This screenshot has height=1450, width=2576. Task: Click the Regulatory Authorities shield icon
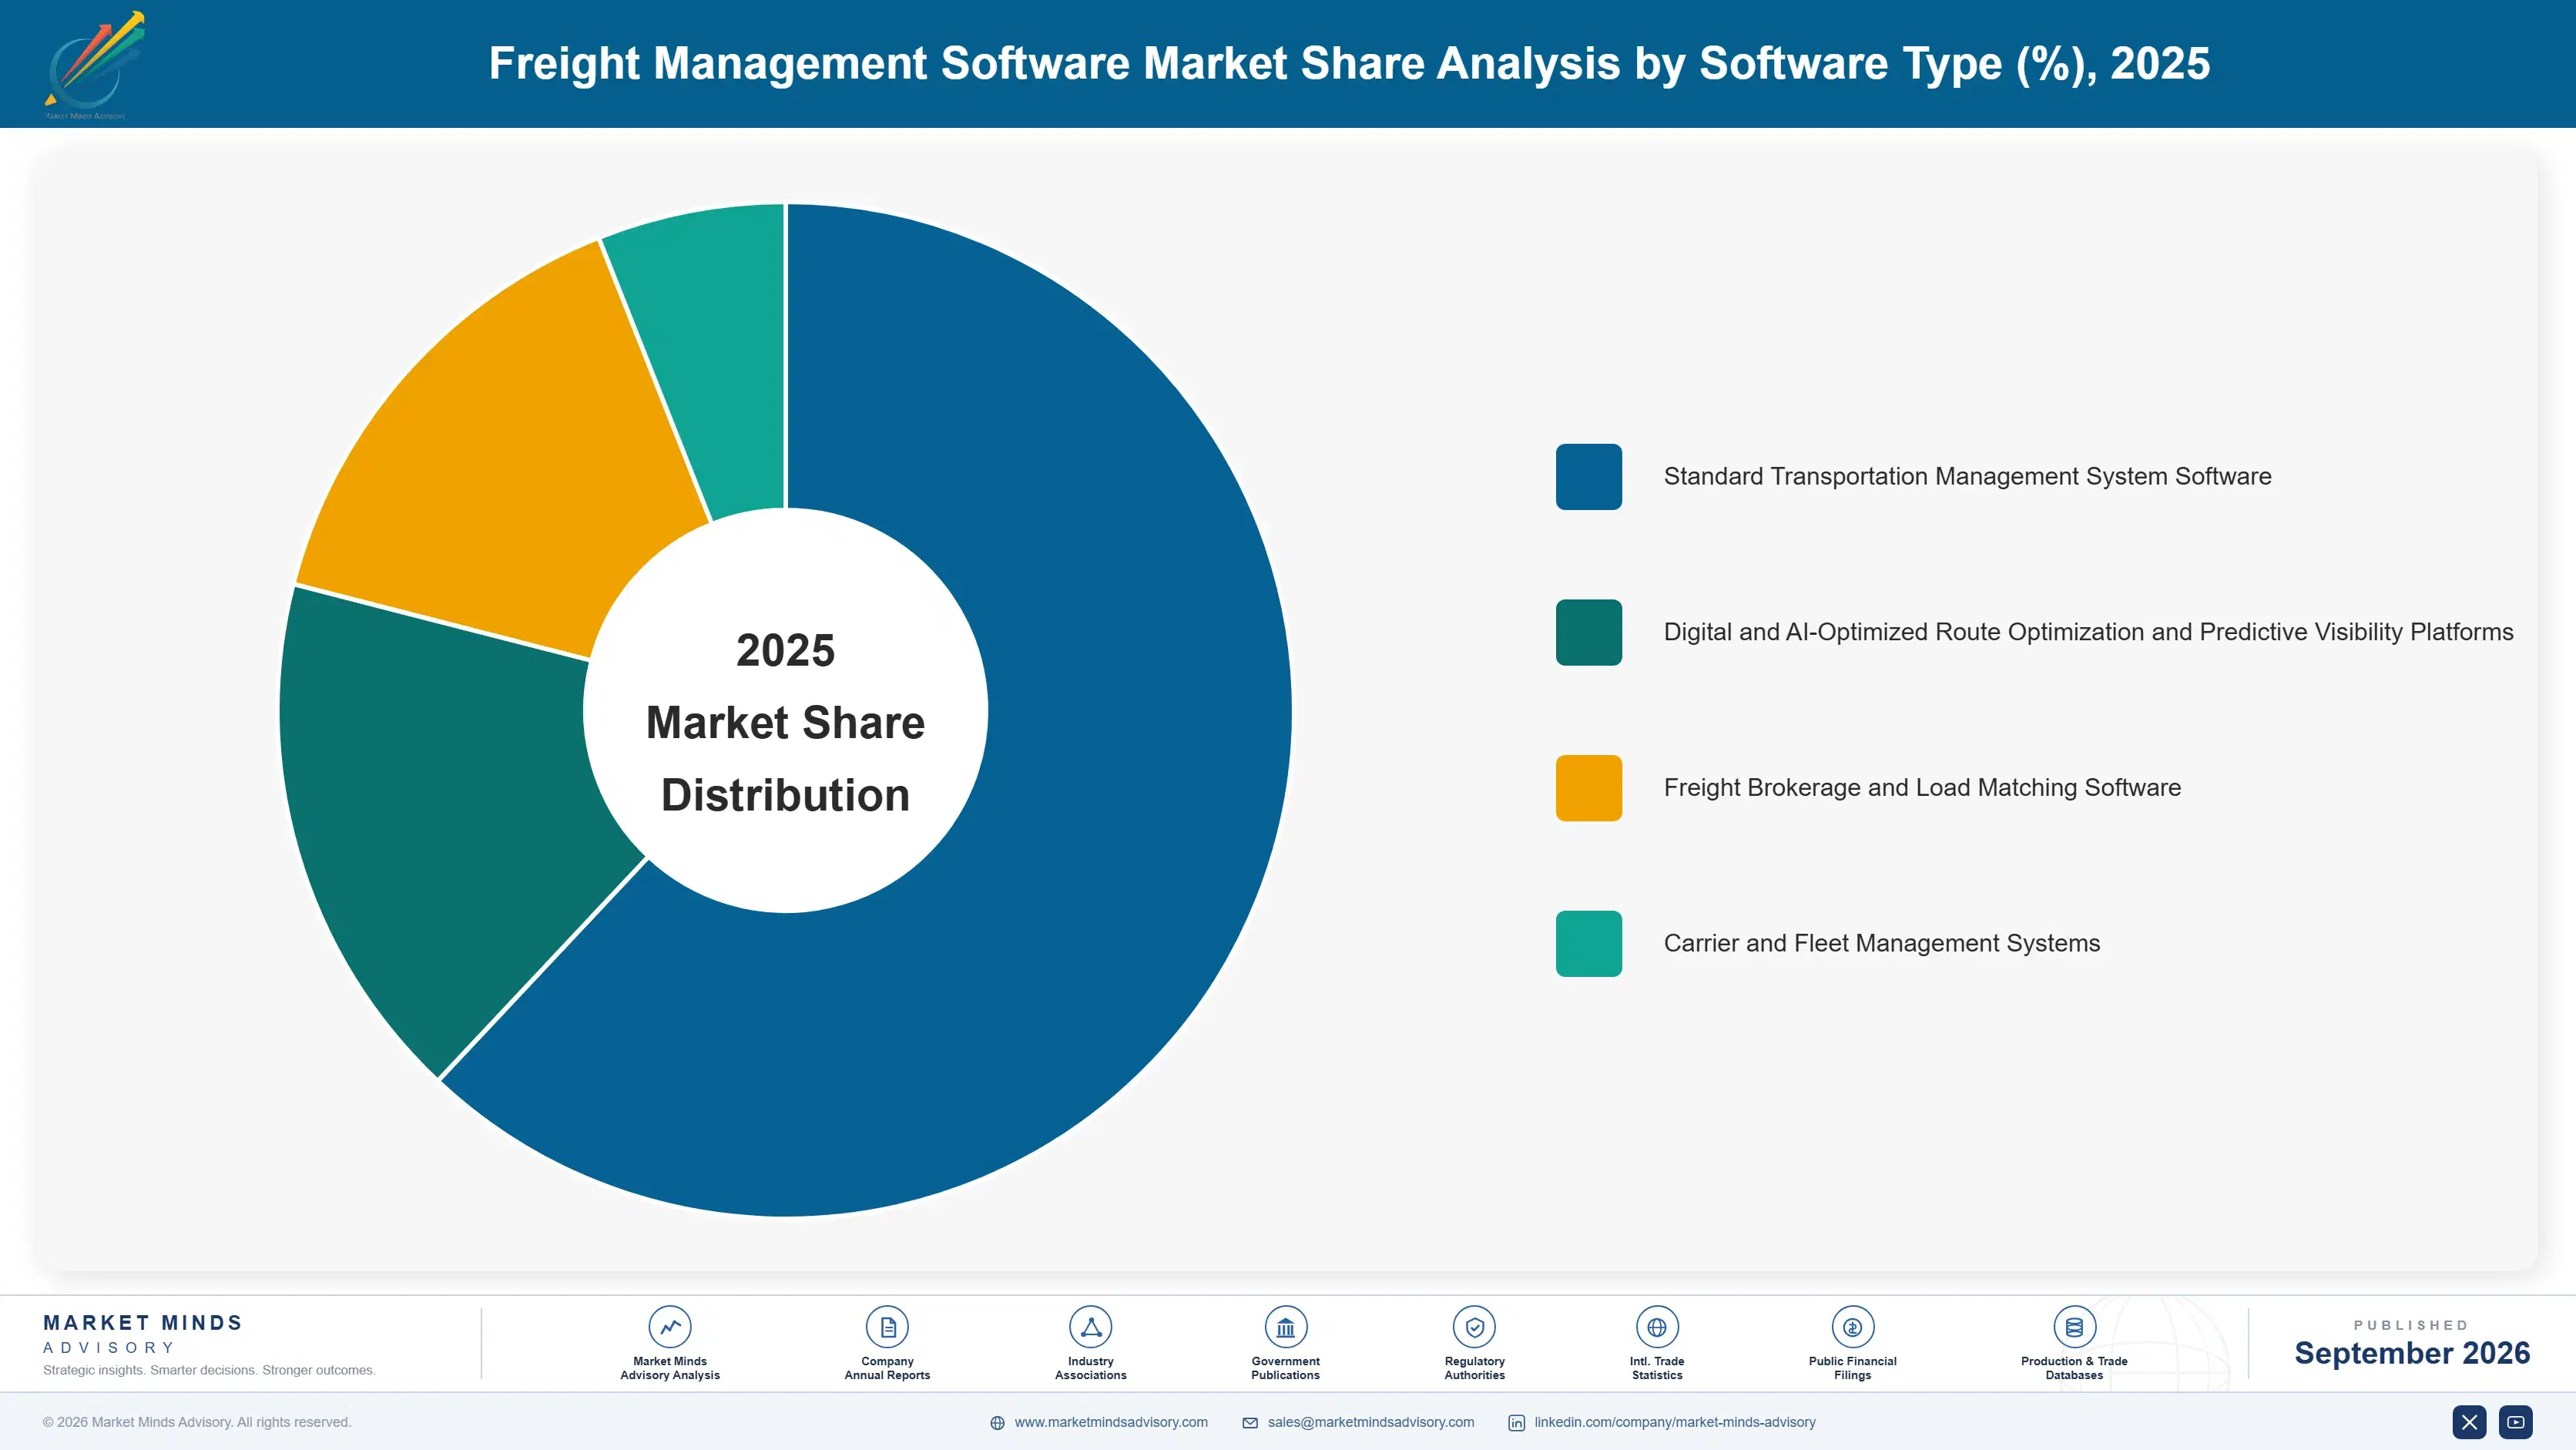click(x=1475, y=1327)
